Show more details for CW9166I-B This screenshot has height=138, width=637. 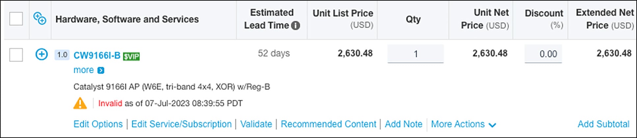(x=84, y=70)
